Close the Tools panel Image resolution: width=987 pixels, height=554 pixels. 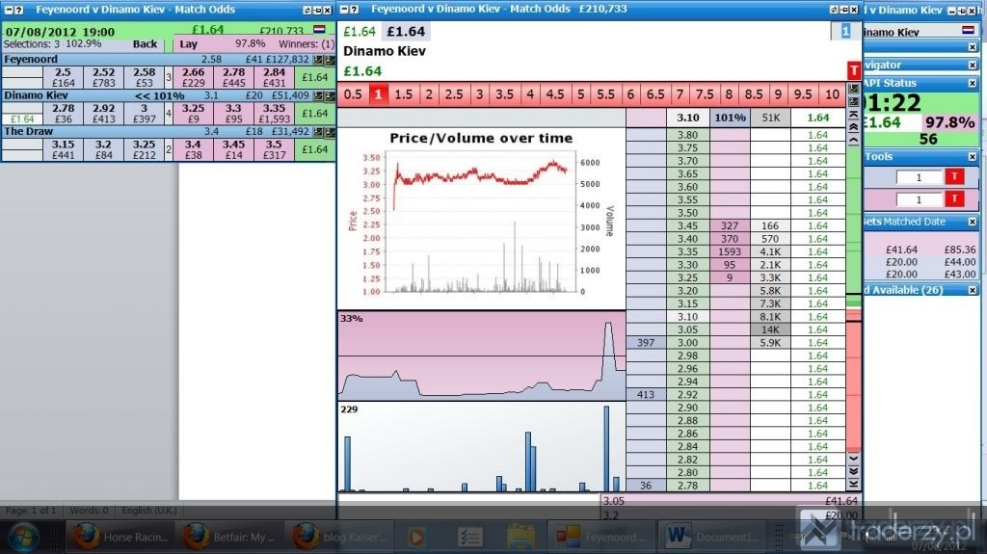click(973, 157)
